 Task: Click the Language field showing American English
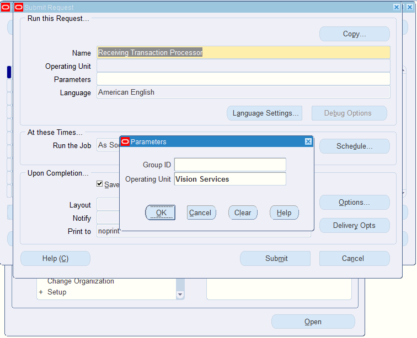coord(243,92)
